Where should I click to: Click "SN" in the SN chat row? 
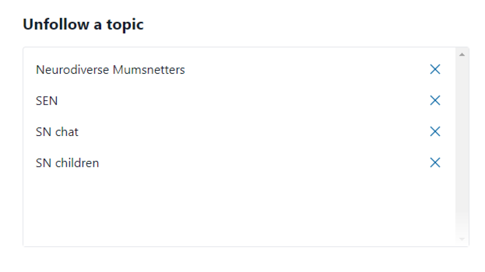pos(44,132)
